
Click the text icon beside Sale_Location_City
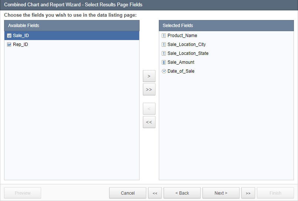(x=164, y=45)
